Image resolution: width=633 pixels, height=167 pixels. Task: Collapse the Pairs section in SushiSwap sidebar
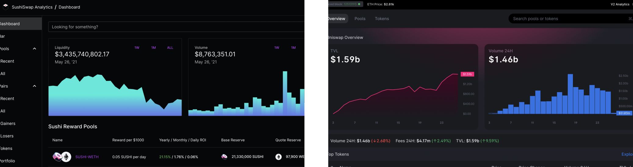click(x=34, y=86)
